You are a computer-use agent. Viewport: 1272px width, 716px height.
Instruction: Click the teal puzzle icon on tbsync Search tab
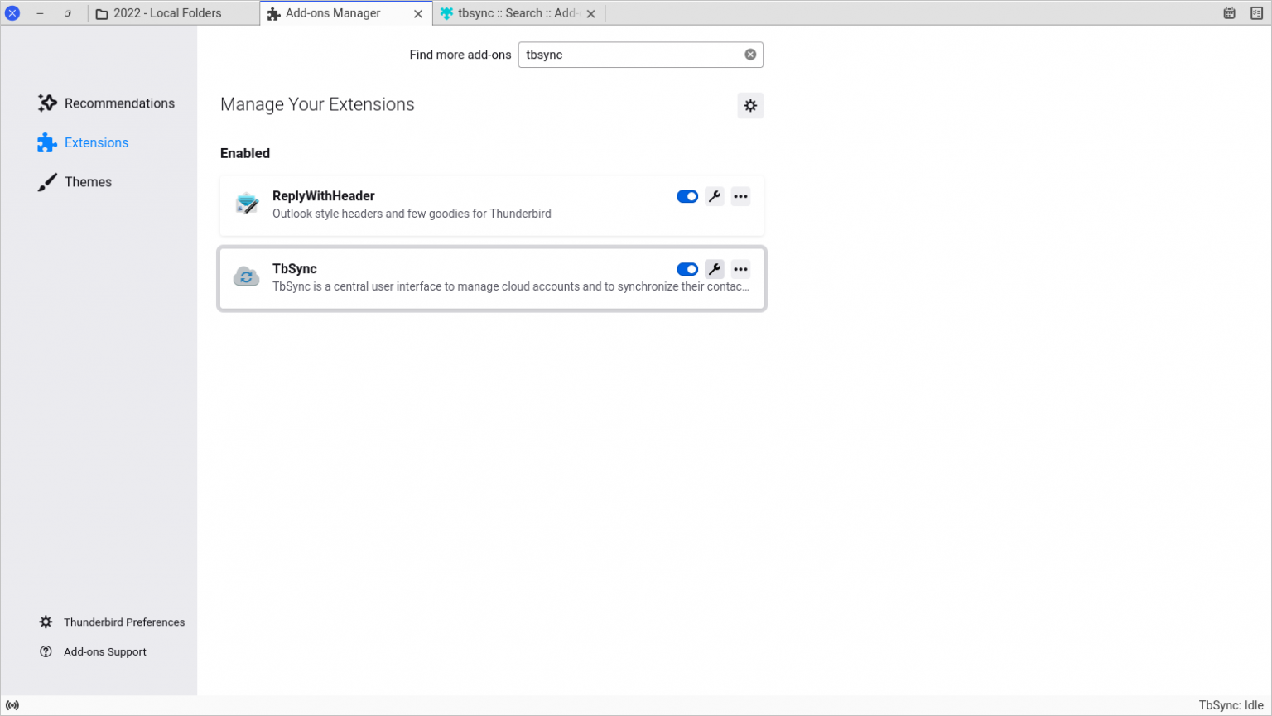click(x=446, y=13)
